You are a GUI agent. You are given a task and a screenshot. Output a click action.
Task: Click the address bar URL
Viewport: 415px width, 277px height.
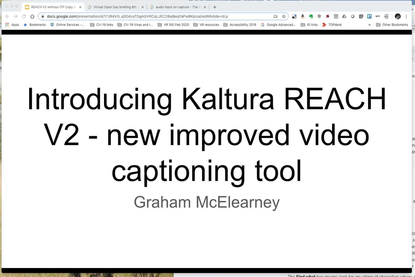(x=137, y=16)
